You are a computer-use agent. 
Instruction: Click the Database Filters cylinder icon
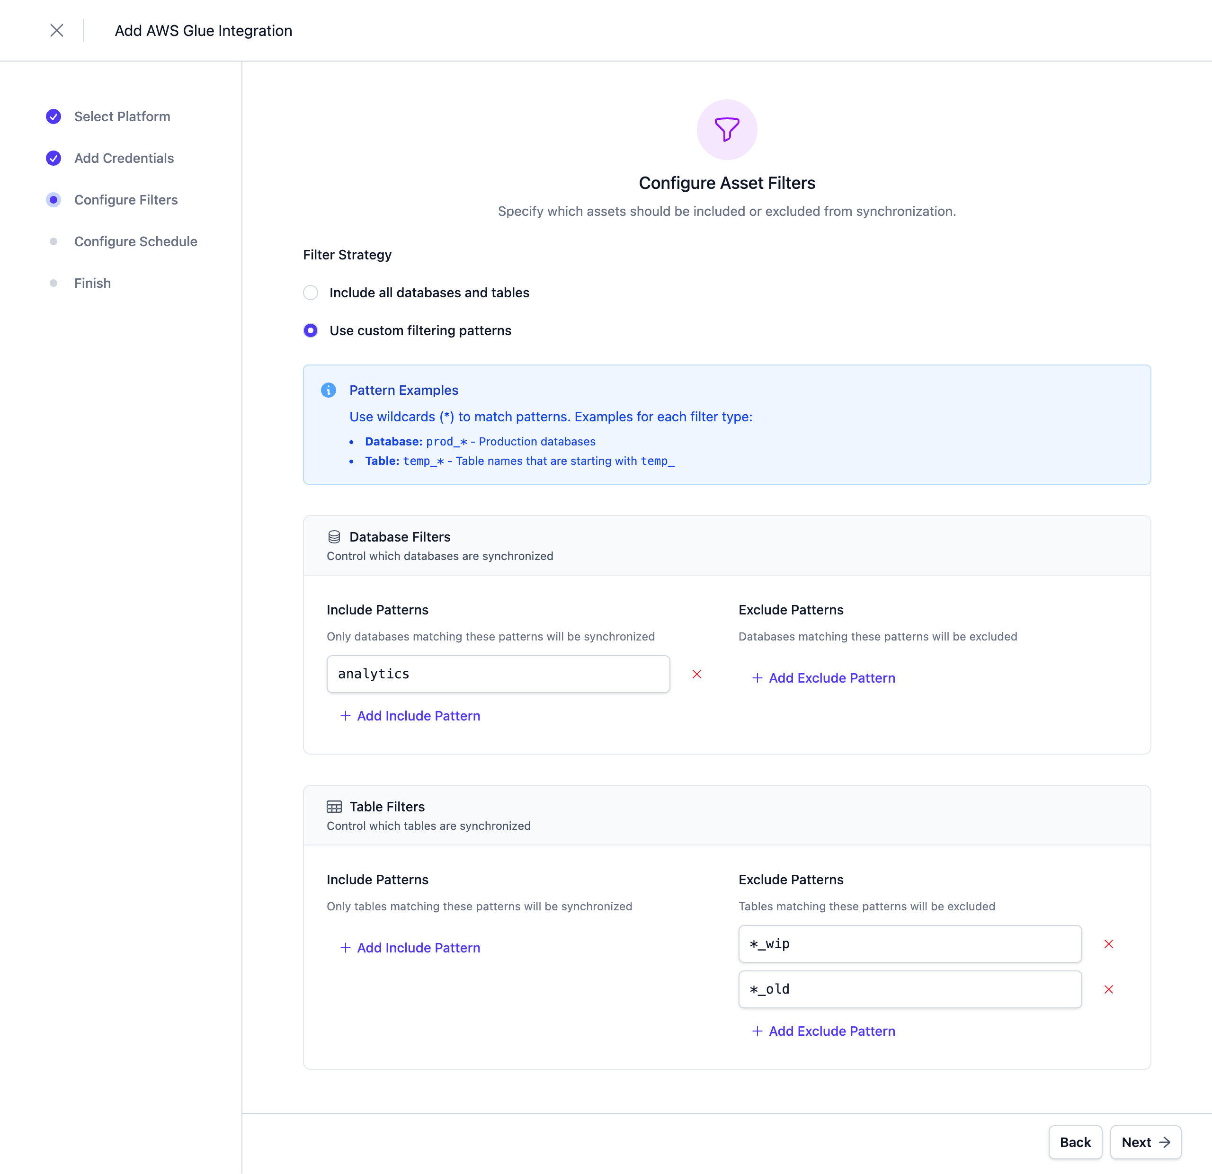[x=334, y=537]
